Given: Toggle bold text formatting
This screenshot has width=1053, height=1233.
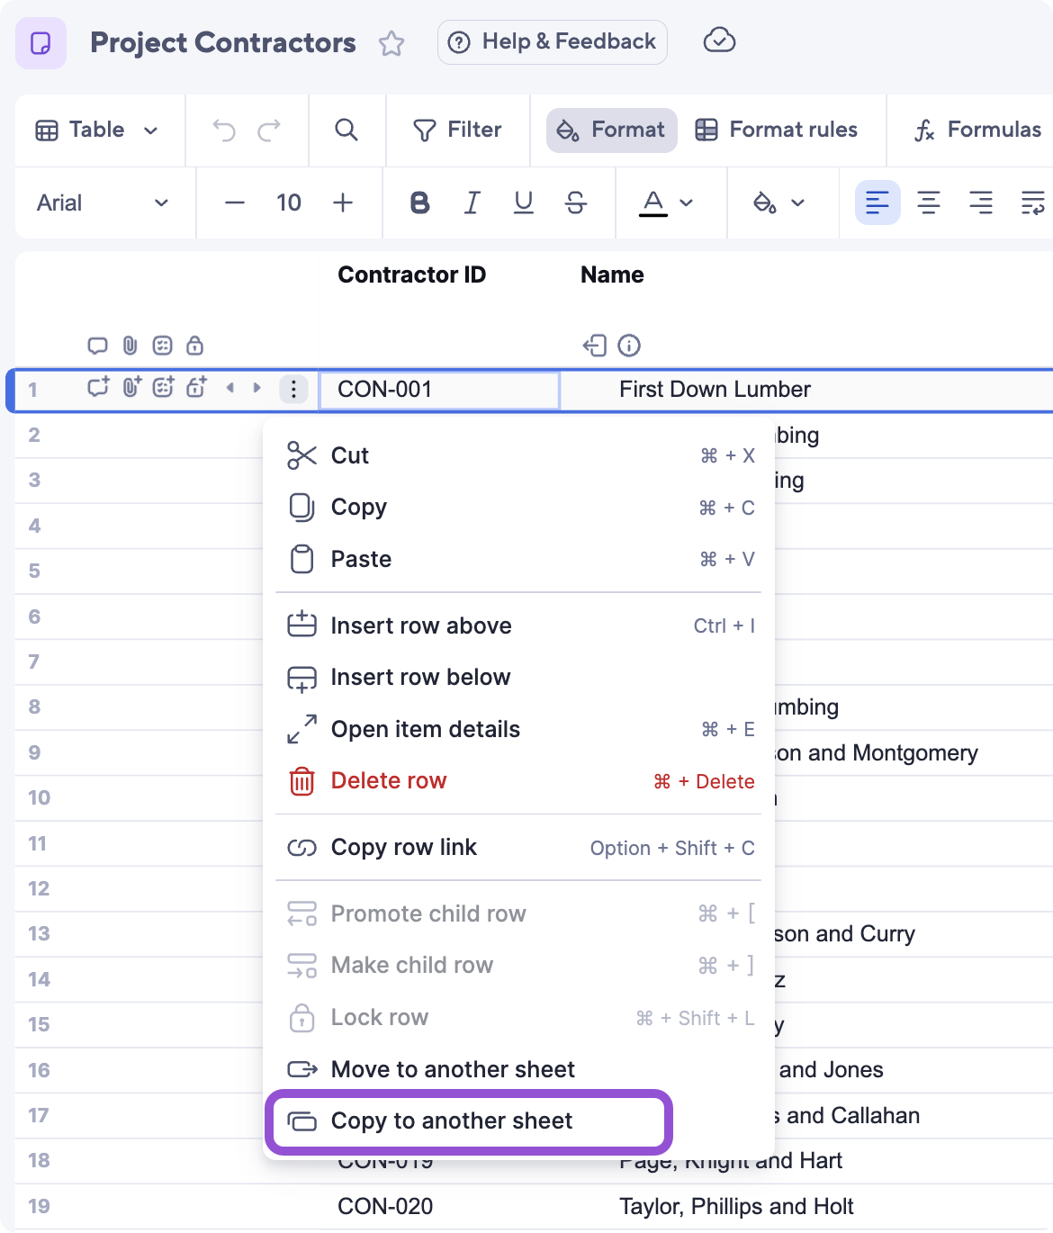Looking at the screenshot, I should pos(419,203).
